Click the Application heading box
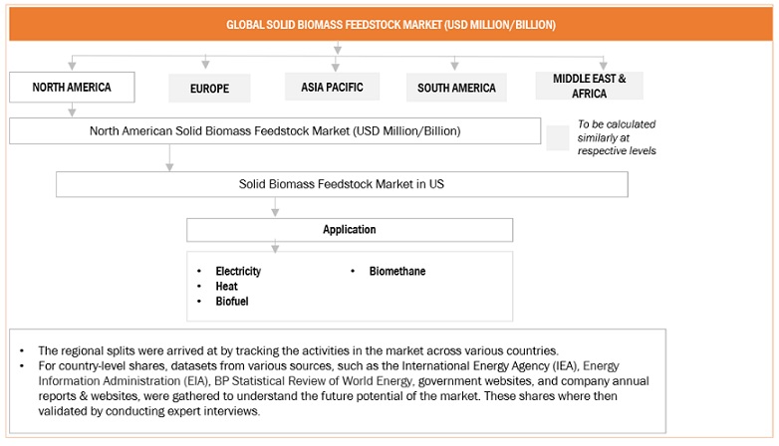 pyautogui.click(x=350, y=230)
